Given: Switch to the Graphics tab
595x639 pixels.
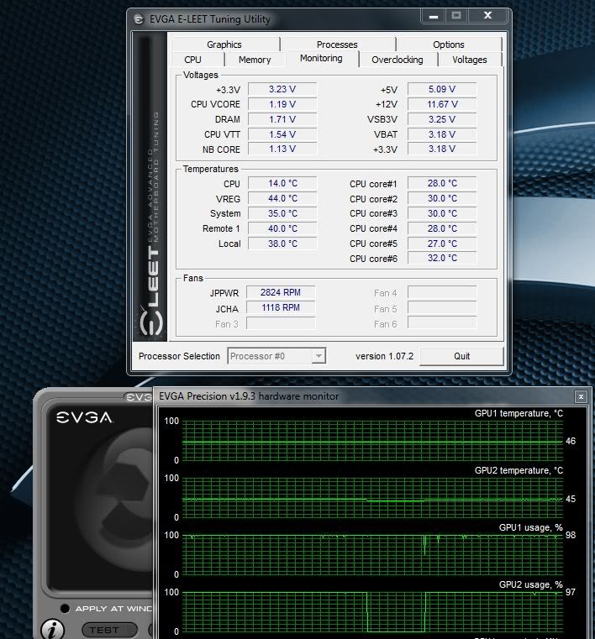Looking at the screenshot, I should point(224,45).
